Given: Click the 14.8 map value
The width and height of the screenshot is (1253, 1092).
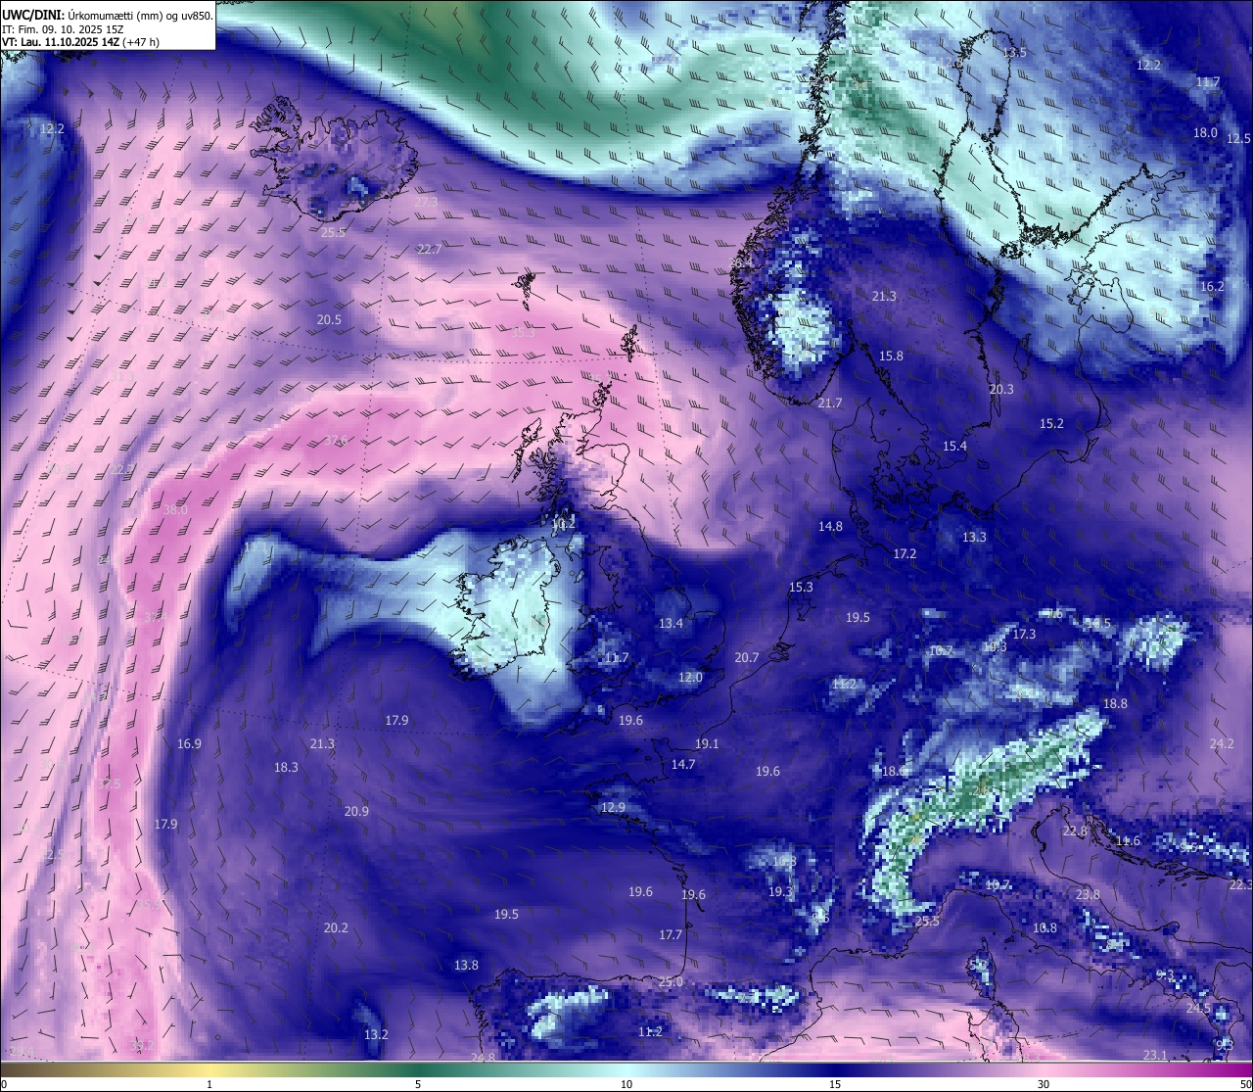Looking at the screenshot, I should click(830, 527).
